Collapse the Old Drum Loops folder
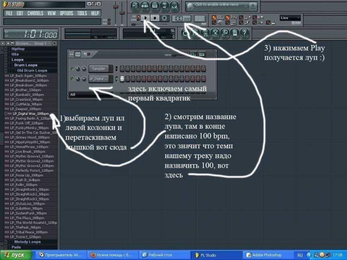This screenshot has height=260, width=347. (32, 71)
